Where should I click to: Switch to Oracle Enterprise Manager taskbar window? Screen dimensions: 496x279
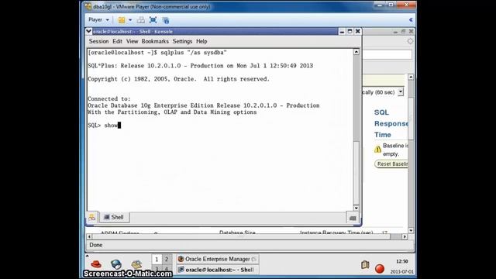[217, 259]
